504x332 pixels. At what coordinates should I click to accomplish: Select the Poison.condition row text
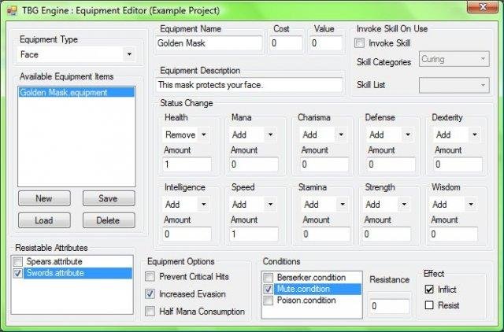click(x=306, y=301)
